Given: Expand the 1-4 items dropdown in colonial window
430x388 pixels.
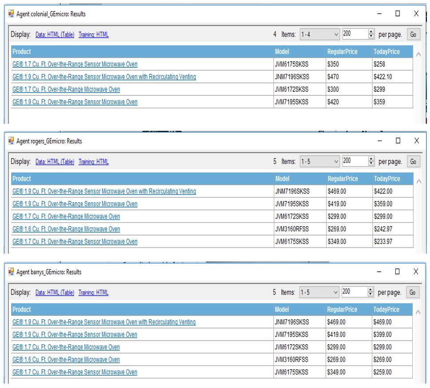Looking at the screenshot, I should coord(320,35).
